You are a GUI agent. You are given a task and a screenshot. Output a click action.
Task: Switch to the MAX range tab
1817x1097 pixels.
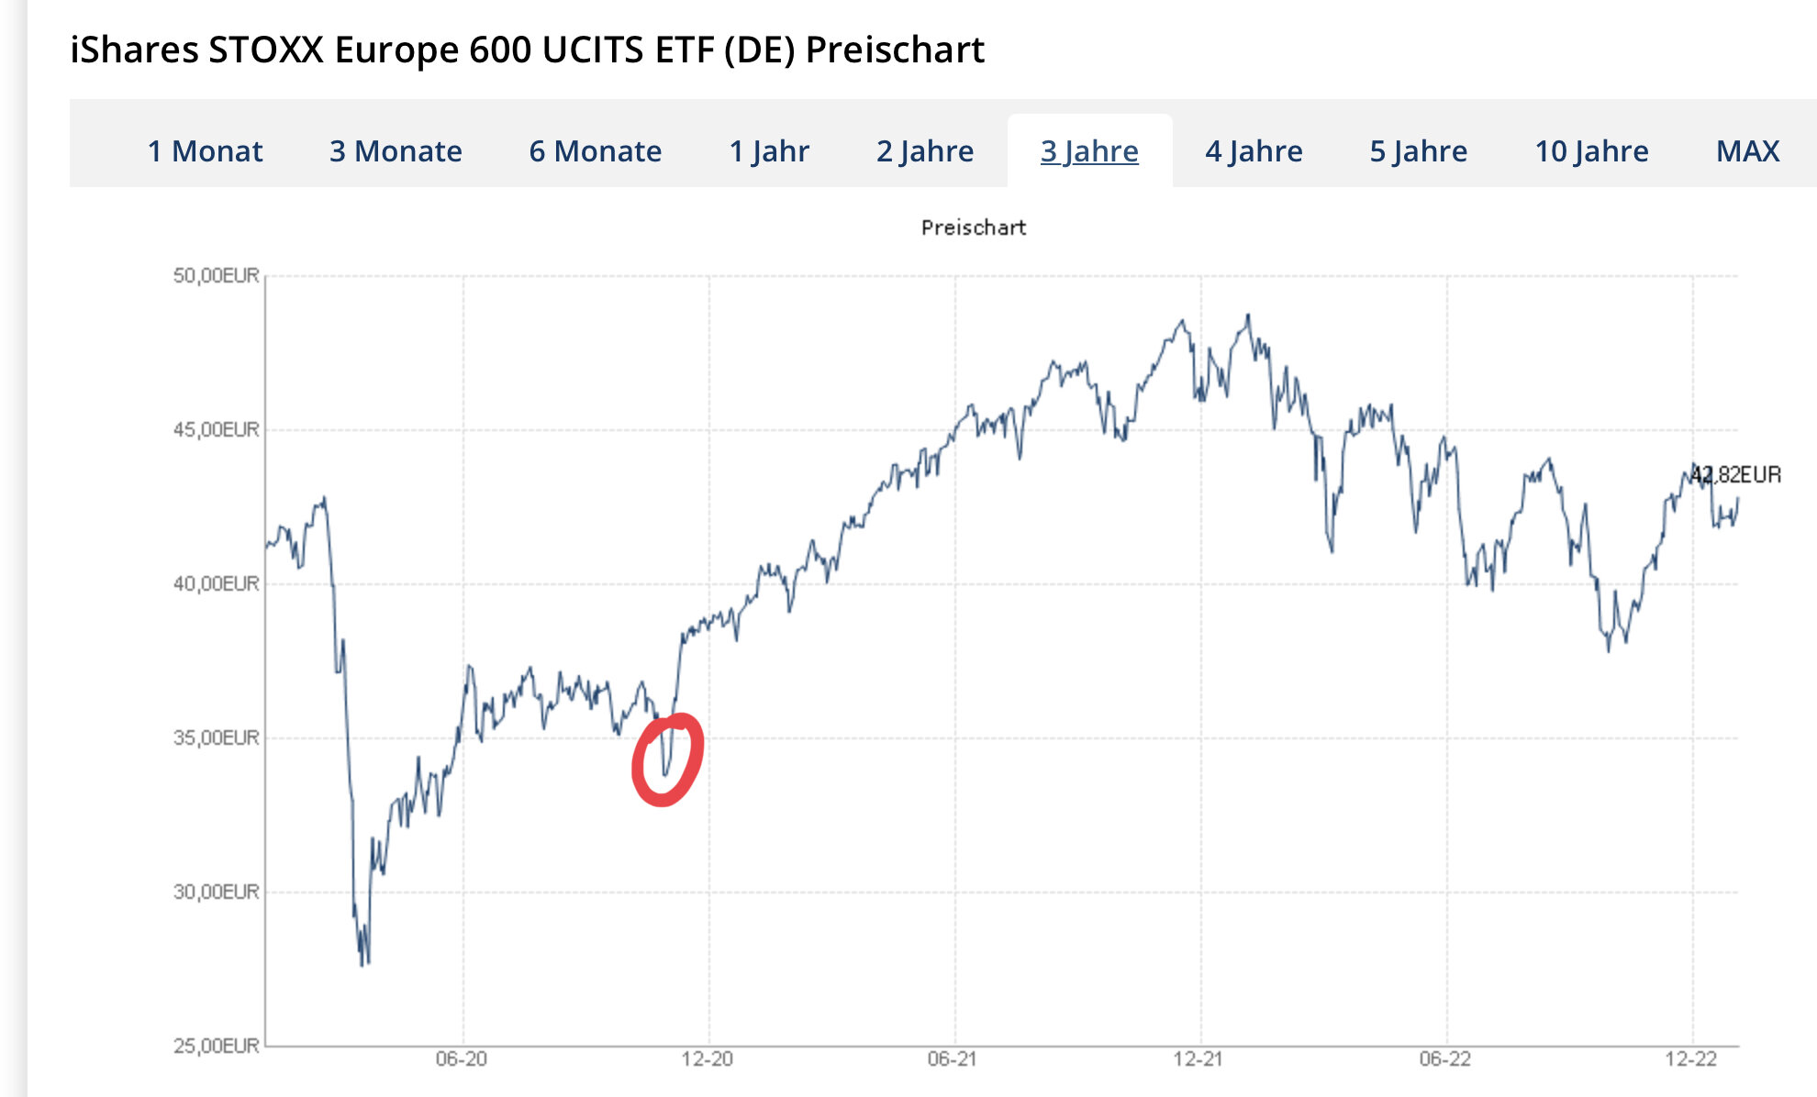(x=1747, y=151)
